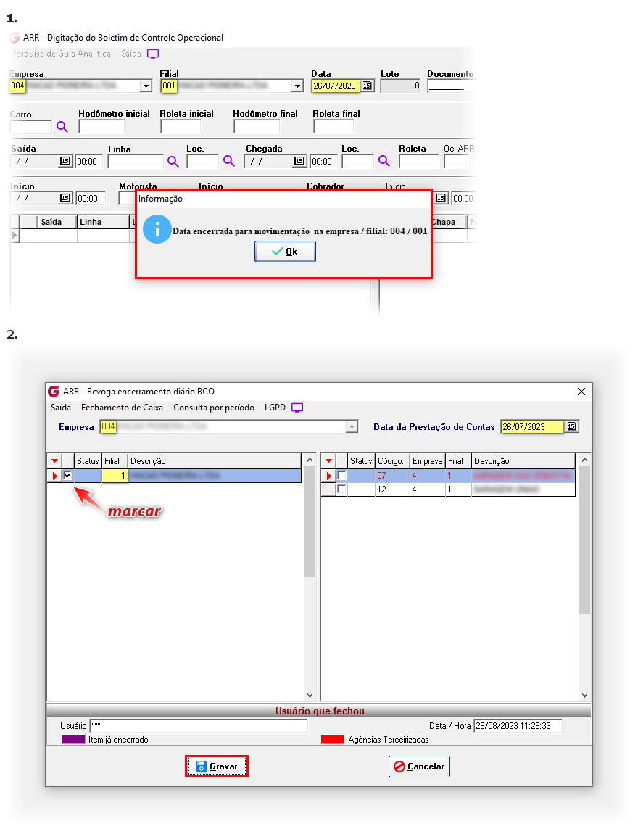
Task: Check the checkbox for Código 12 row
Action: click(x=341, y=489)
